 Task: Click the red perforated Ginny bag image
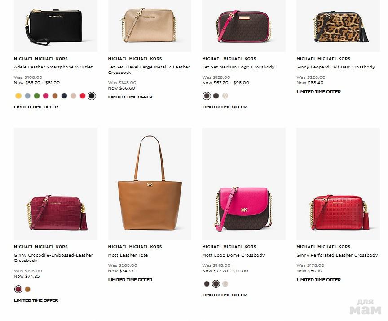tap(338, 184)
